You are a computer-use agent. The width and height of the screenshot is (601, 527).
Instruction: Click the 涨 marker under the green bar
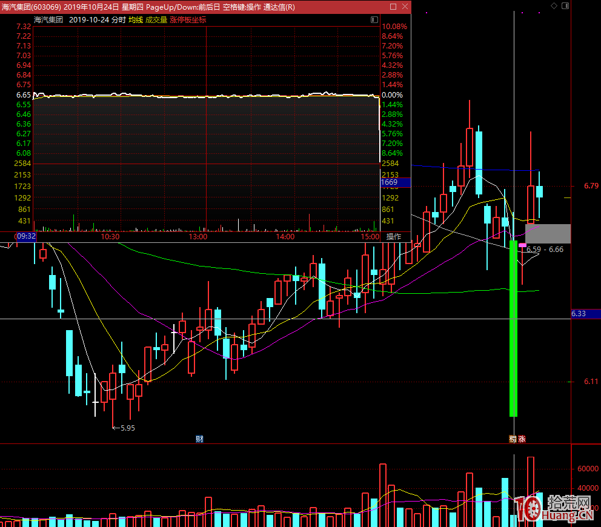[522, 438]
